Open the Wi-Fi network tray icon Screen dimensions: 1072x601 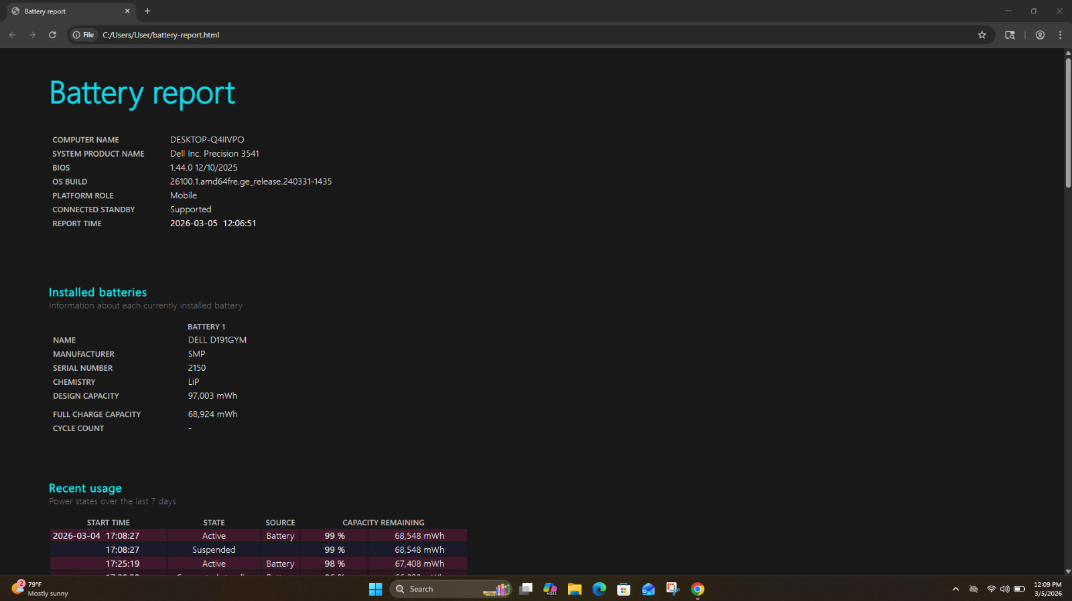(x=992, y=589)
